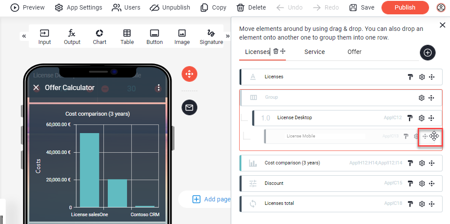450x224 pixels.
Task: Click move handle of License Desktop
Action: [431, 117]
